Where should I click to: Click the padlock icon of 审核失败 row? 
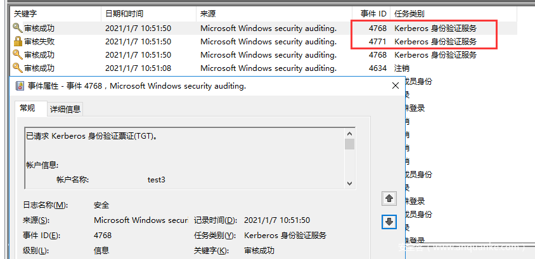[17, 42]
